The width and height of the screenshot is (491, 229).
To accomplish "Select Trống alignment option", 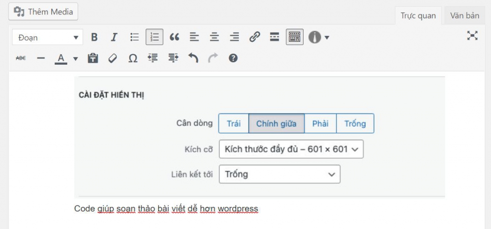I will pos(355,123).
